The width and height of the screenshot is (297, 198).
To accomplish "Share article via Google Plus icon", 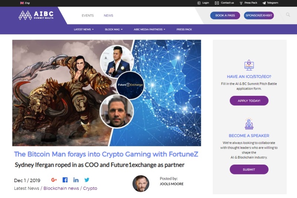I will (x=54, y=180).
